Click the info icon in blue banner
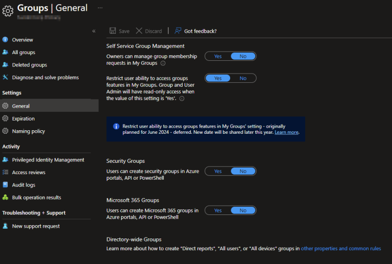The width and height of the screenshot is (392, 264). [116, 126]
